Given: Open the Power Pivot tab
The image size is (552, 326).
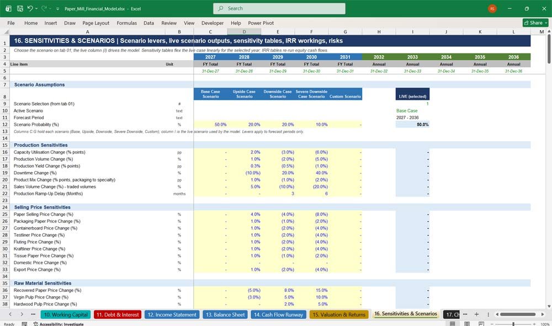Looking at the screenshot, I should (x=261, y=23).
